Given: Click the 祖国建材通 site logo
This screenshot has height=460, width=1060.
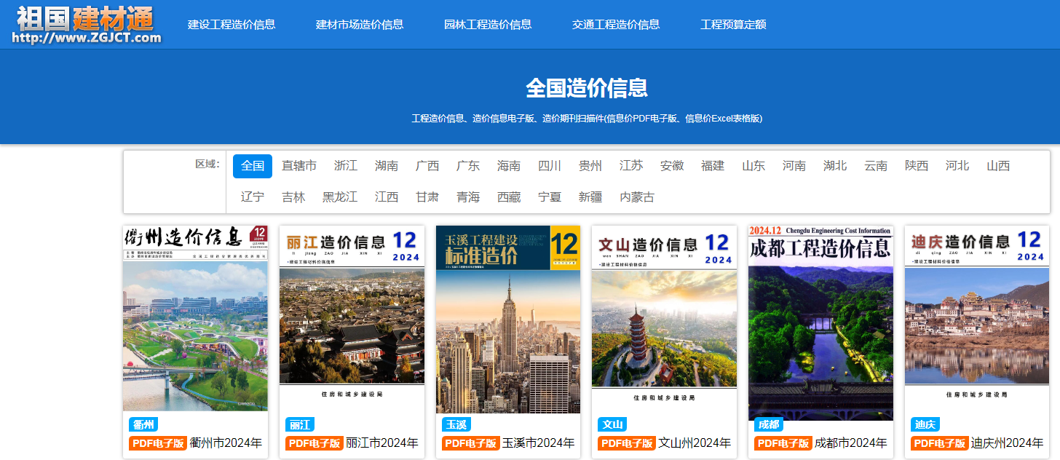Looking at the screenshot, I should coord(87,24).
